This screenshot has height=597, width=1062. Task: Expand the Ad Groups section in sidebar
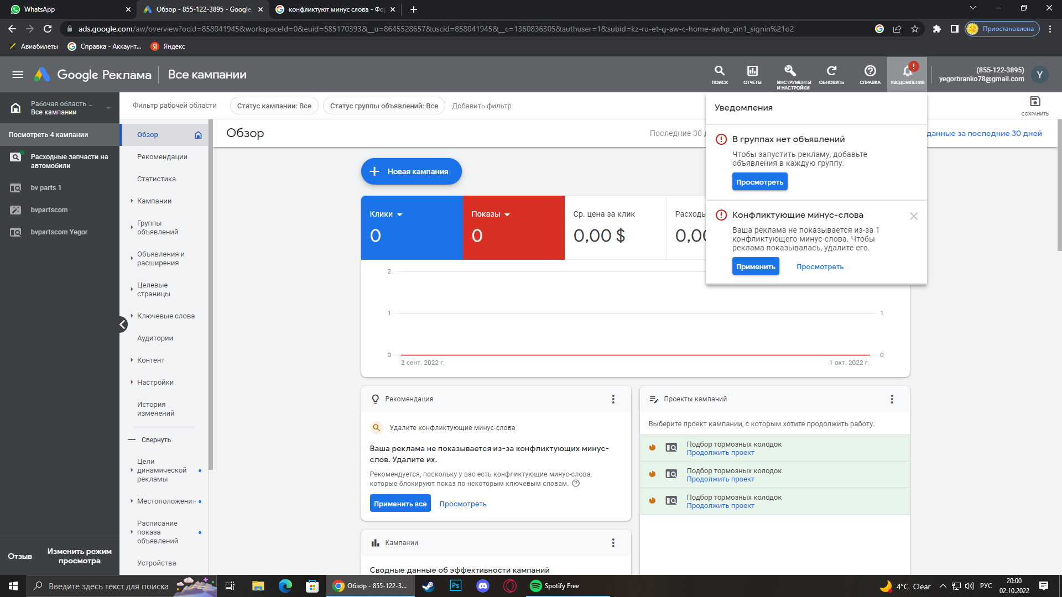131,227
